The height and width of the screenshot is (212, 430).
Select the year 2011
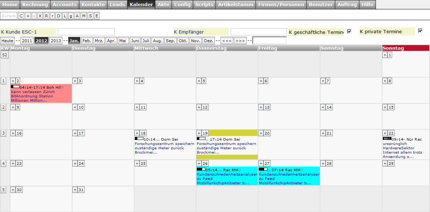pos(27,41)
